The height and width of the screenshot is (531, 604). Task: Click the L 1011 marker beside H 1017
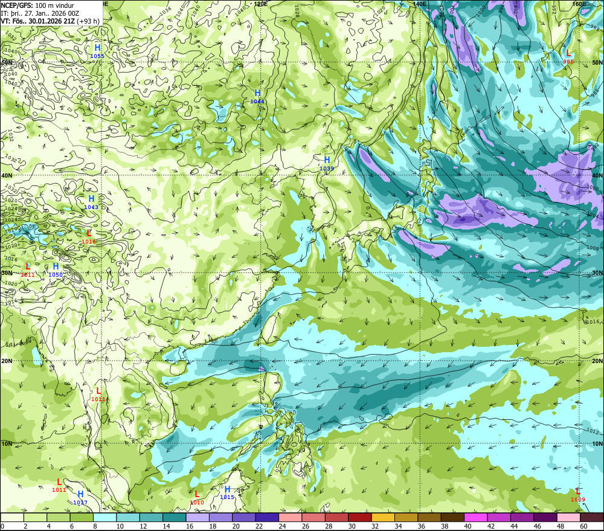59,486
